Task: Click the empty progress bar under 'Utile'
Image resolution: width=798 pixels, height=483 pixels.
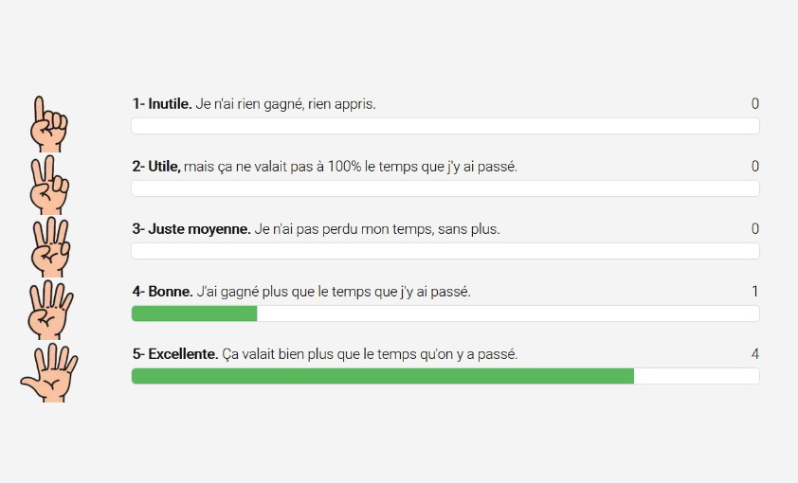Action: (x=445, y=188)
